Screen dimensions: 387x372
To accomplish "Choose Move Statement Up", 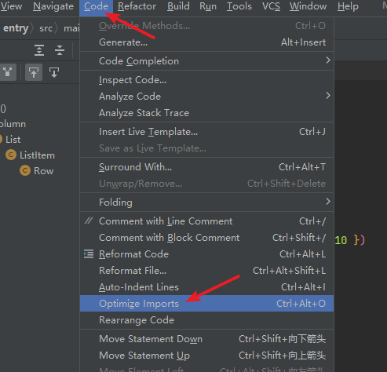I will (206, 356).
